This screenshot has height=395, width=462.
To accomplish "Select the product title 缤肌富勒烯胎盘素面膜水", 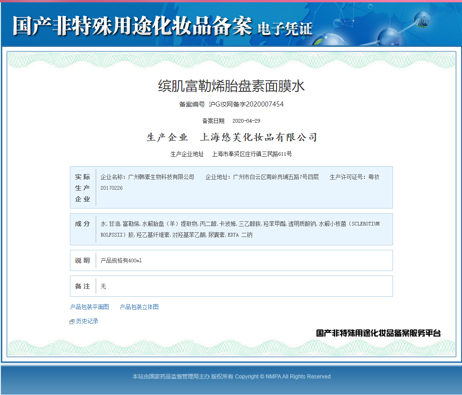I will pyautogui.click(x=231, y=86).
